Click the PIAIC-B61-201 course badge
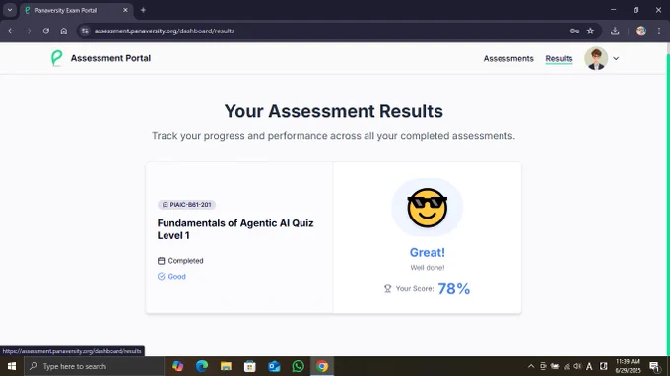Image resolution: width=670 pixels, height=376 pixels. 186,205
